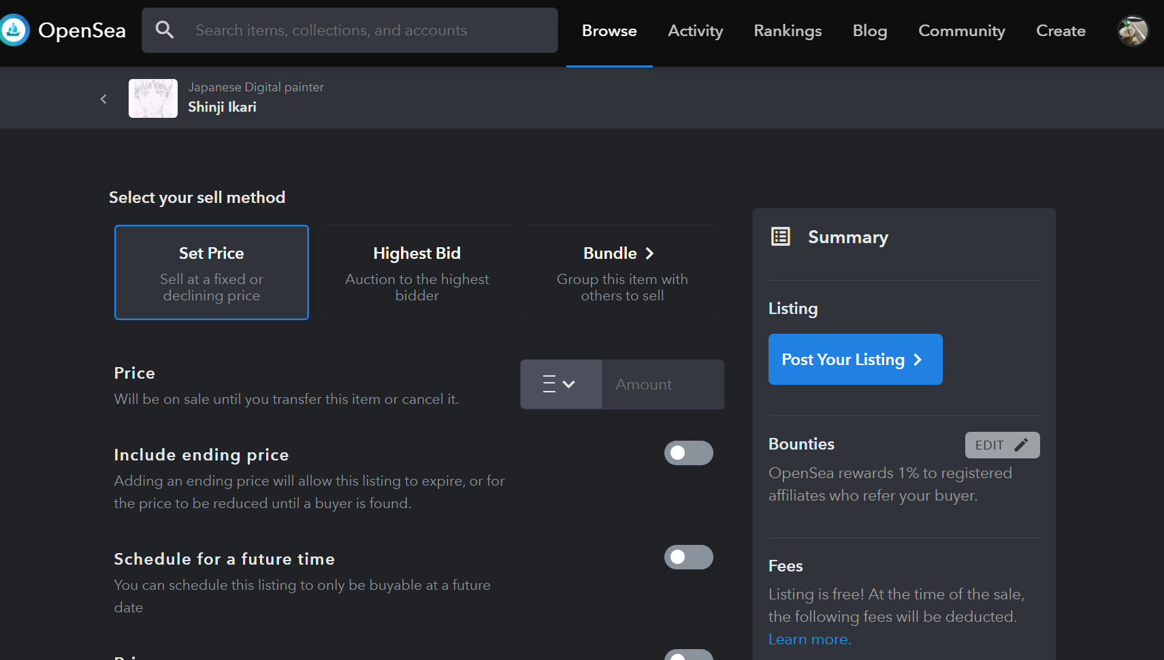Click Create in the navigation bar
This screenshot has width=1164, height=660.
coord(1061,31)
